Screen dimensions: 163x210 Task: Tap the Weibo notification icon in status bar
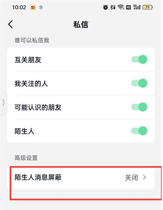[33, 7]
